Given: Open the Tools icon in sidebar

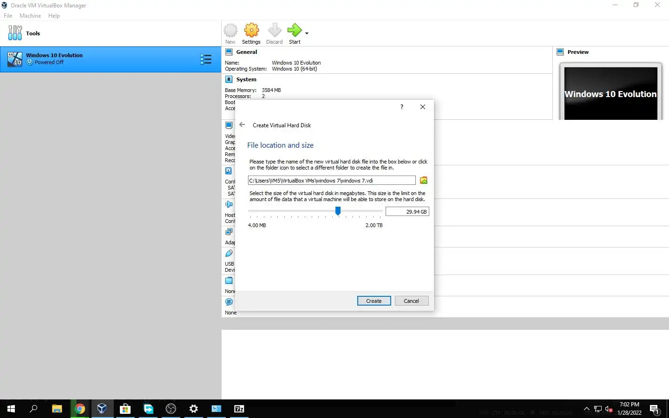Looking at the screenshot, I should coord(15,33).
